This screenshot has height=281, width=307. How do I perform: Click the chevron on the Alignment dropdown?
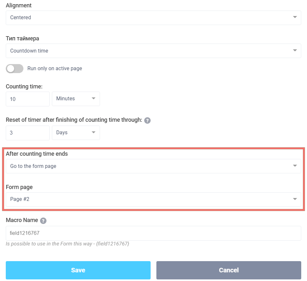[295, 18]
